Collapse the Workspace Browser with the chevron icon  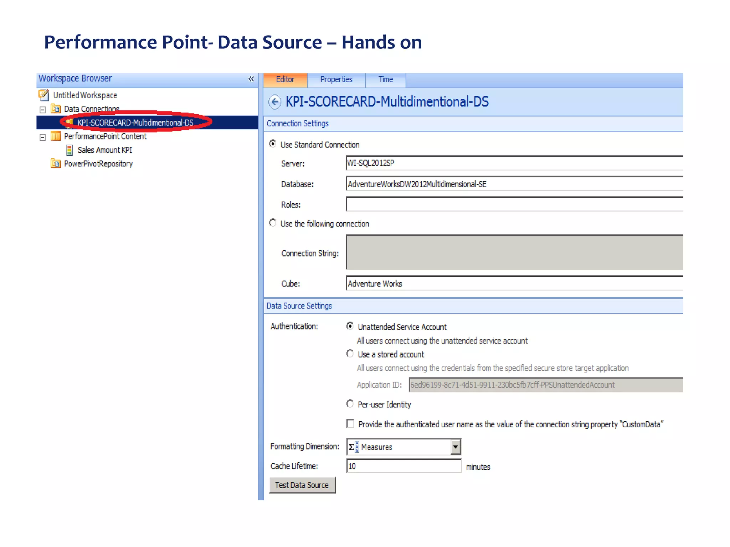point(251,79)
